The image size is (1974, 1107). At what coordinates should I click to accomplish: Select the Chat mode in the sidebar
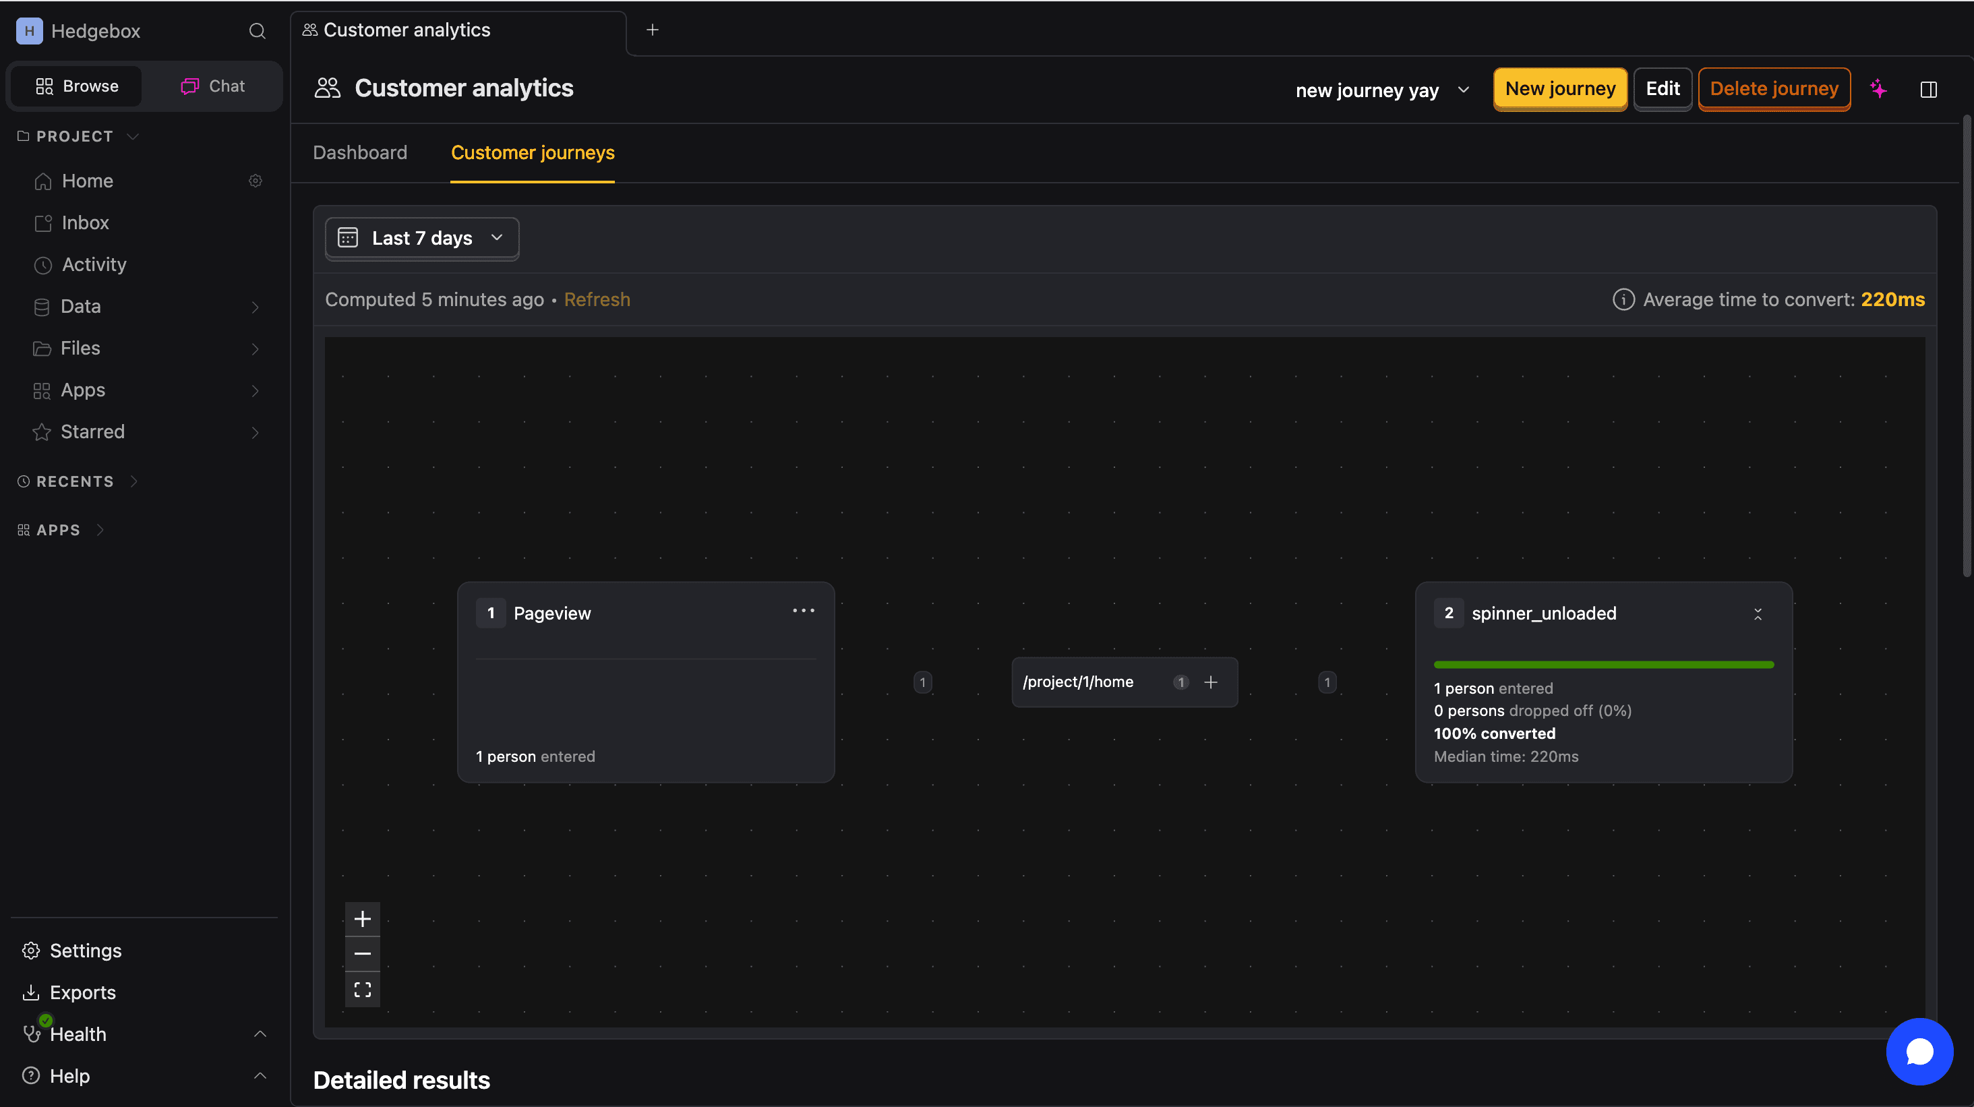[x=211, y=86]
